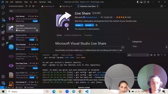Open the Explorer view in activity bar
Image resolution: width=168 pixels, height=94 pixels.
pyautogui.click(x=3, y=7)
